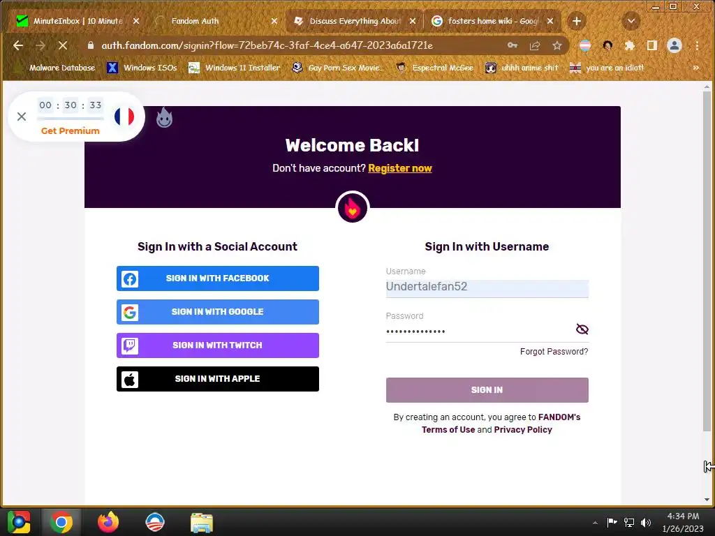The image size is (715, 536).
Task: Click the network tray icon
Action: tap(629, 522)
